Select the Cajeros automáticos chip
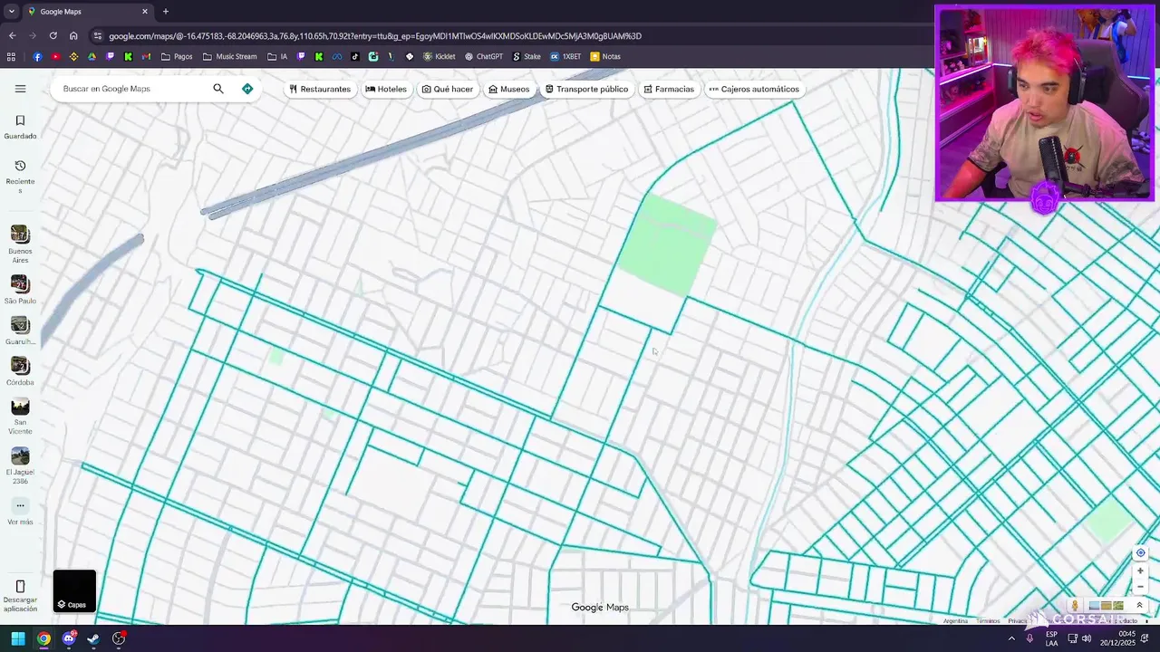This screenshot has width=1160, height=652. [x=754, y=89]
